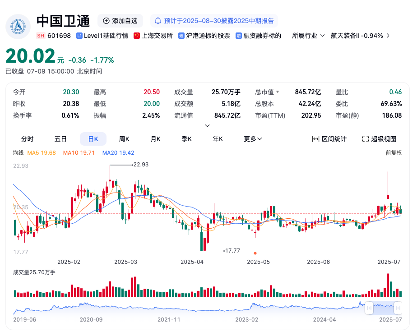This screenshot has height=336, width=417.
Task: Click the Level1基础行情 tag
Action: (x=102, y=36)
